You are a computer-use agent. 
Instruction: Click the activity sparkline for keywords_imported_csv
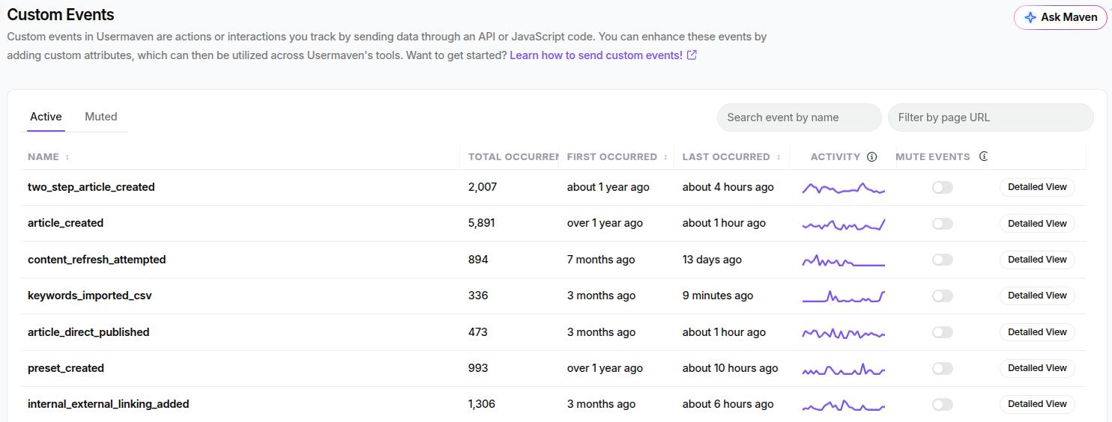click(844, 296)
